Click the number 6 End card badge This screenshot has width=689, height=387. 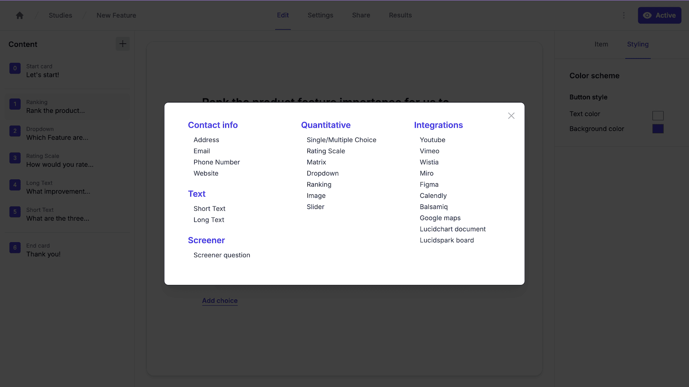(15, 248)
